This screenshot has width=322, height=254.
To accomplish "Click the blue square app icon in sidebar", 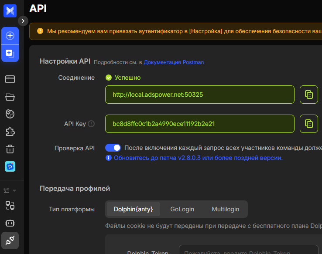I will 10,166.
